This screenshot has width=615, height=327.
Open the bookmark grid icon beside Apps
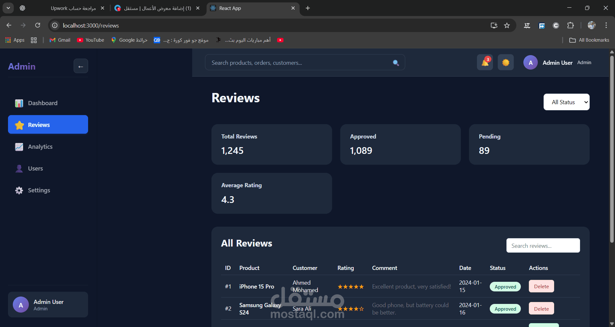34,40
